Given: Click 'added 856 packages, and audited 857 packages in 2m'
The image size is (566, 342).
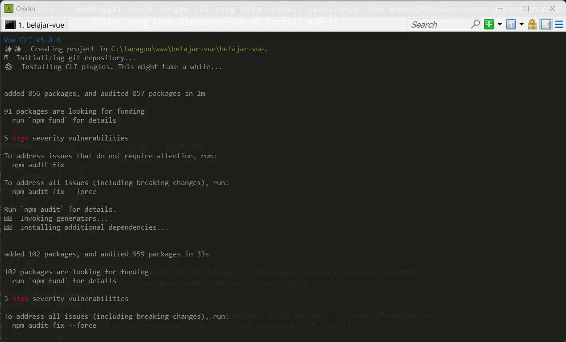Looking at the screenshot, I should tap(104, 94).
